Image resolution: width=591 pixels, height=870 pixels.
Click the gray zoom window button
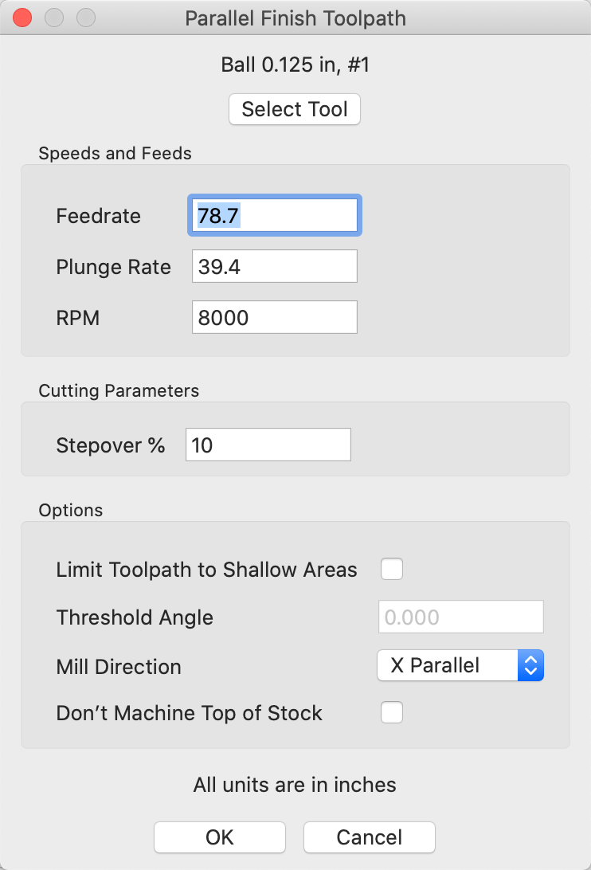[x=86, y=18]
